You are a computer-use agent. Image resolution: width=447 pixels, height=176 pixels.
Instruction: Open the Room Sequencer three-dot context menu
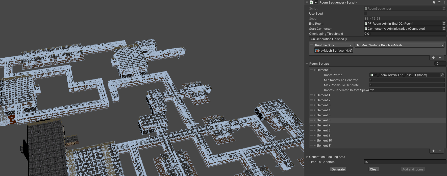pyautogui.click(x=444, y=2)
